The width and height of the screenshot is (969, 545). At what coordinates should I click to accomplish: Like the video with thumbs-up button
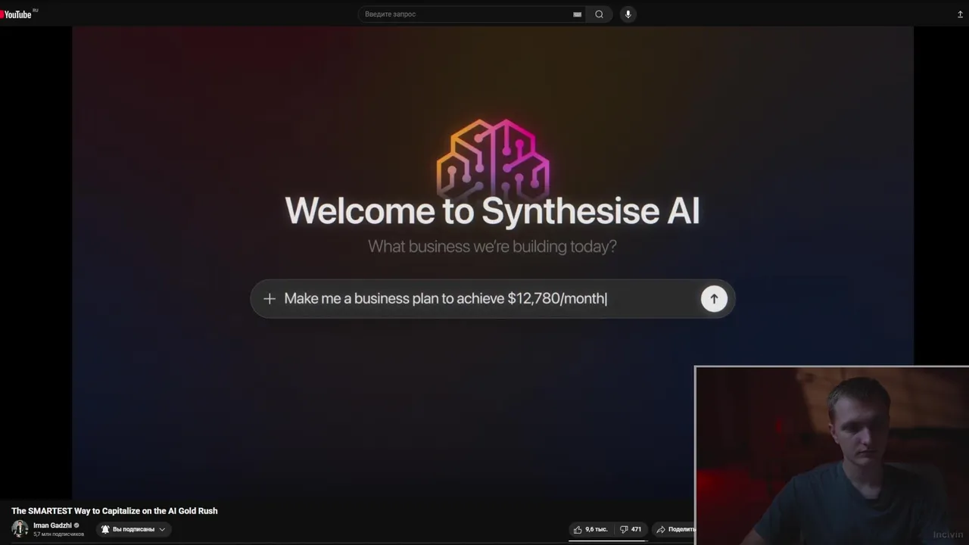click(590, 529)
